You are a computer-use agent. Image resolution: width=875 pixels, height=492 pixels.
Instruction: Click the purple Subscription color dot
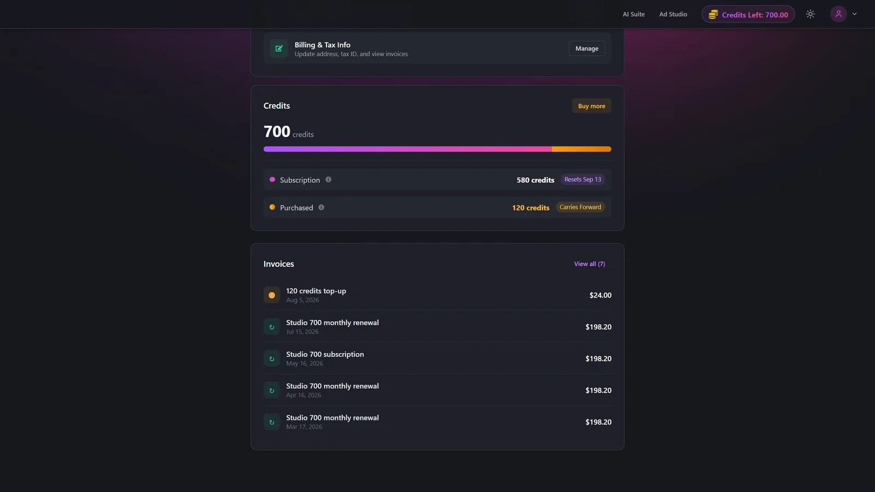pyautogui.click(x=272, y=179)
